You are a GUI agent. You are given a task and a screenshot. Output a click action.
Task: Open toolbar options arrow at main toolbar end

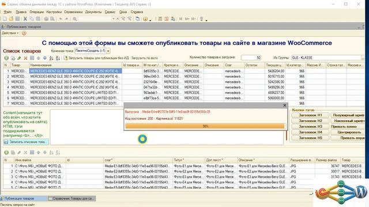point(206,20)
